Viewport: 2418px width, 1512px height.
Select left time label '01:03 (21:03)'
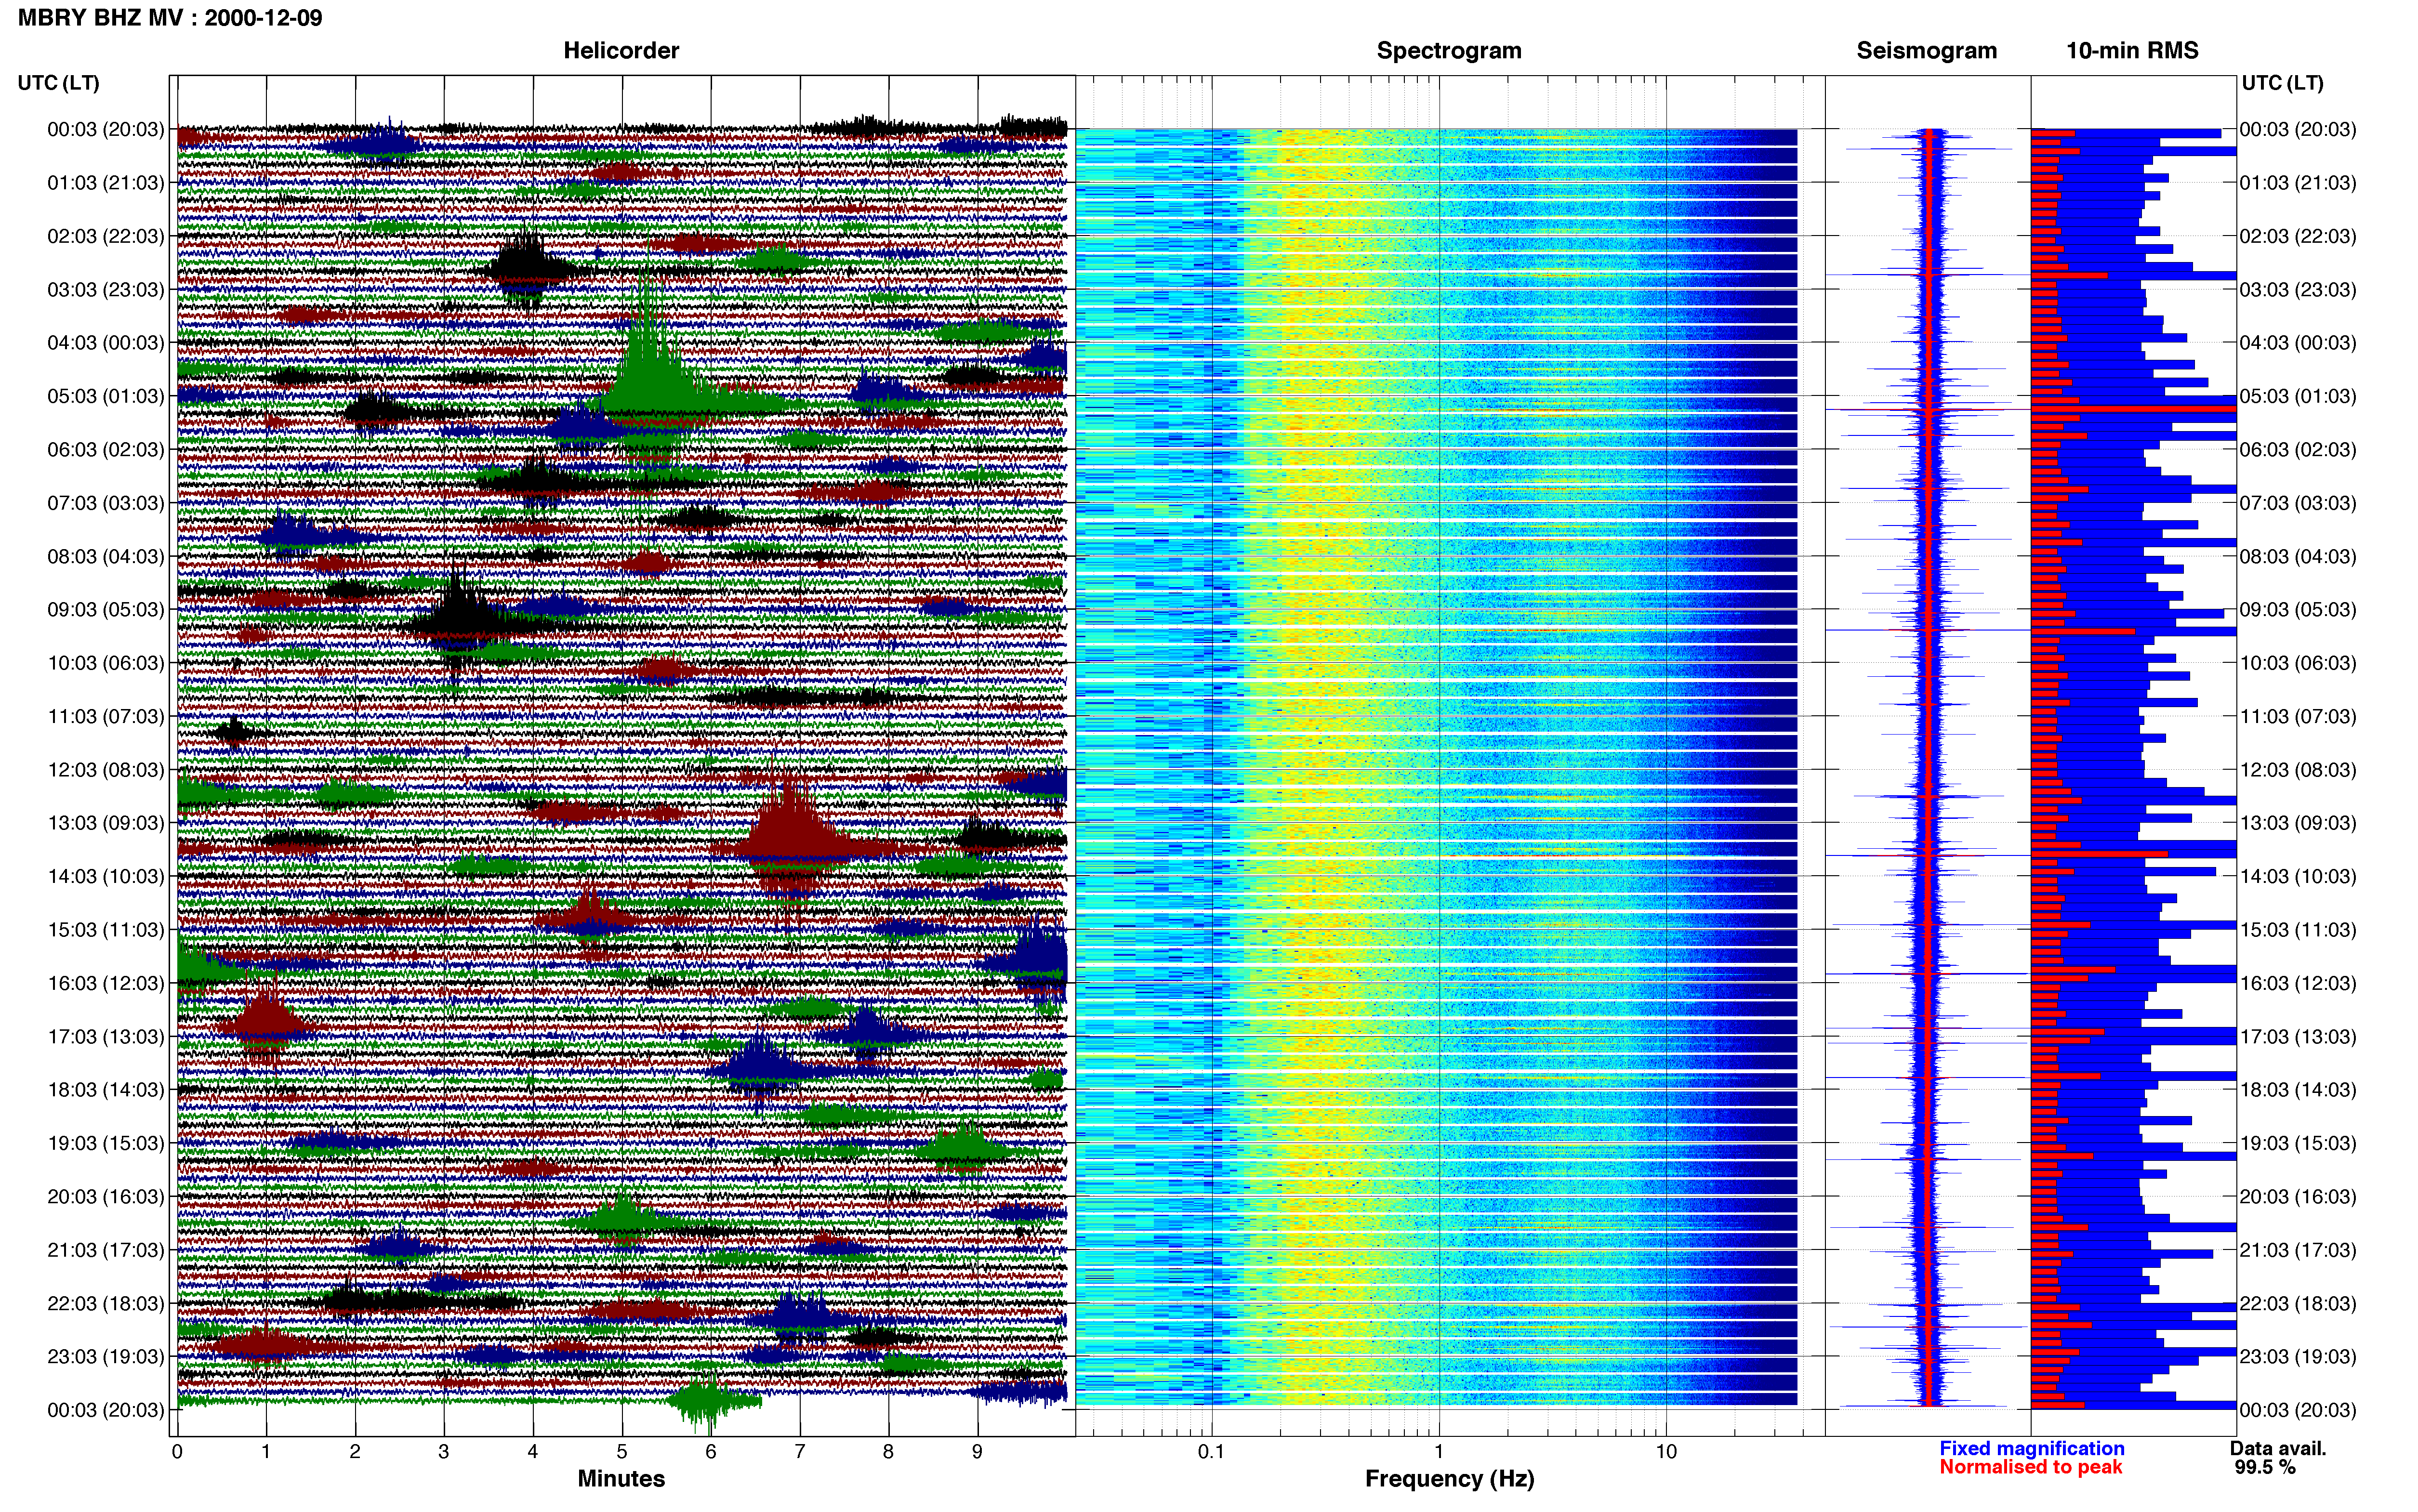(x=105, y=183)
